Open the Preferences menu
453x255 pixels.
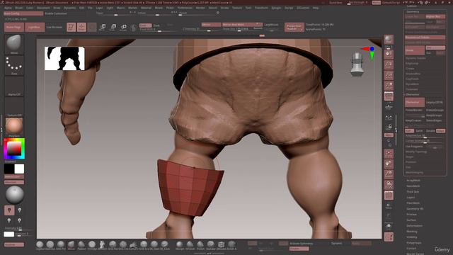coord(185,8)
